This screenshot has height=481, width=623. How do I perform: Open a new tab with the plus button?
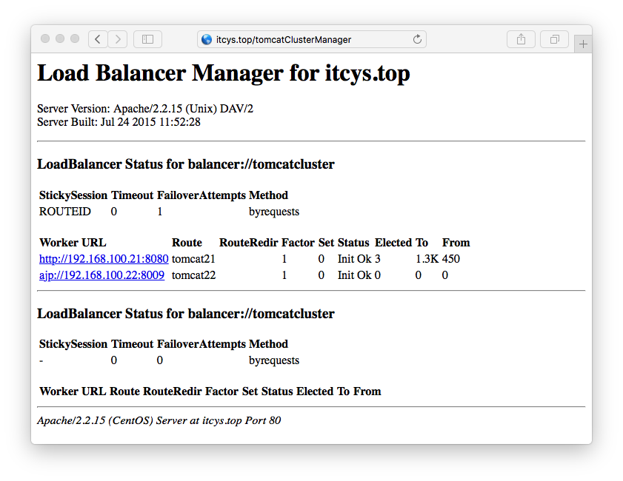[583, 44]
